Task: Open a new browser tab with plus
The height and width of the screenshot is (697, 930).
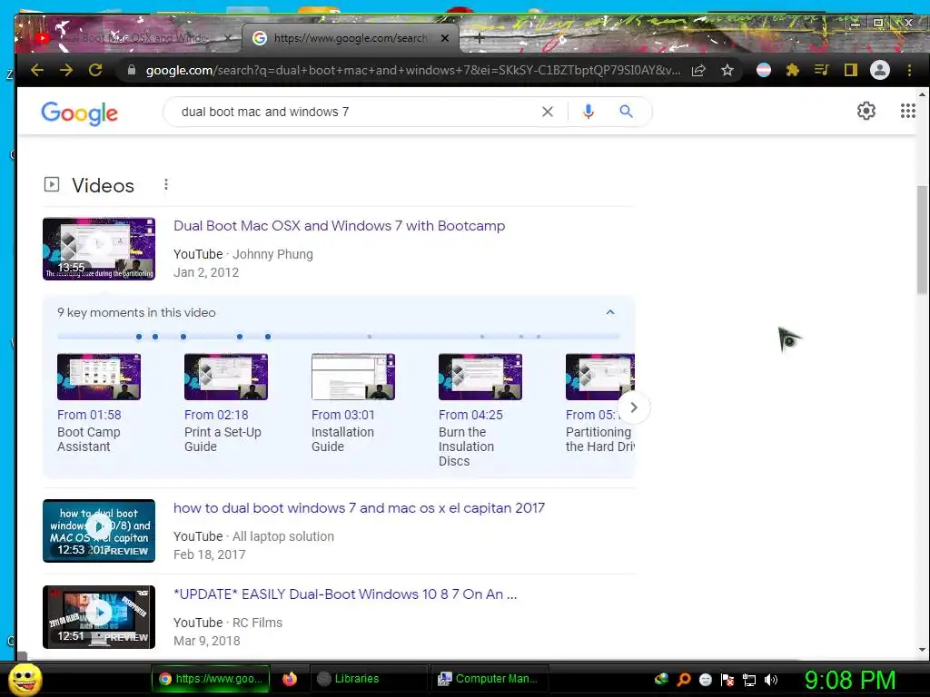Action: point(480,38)
